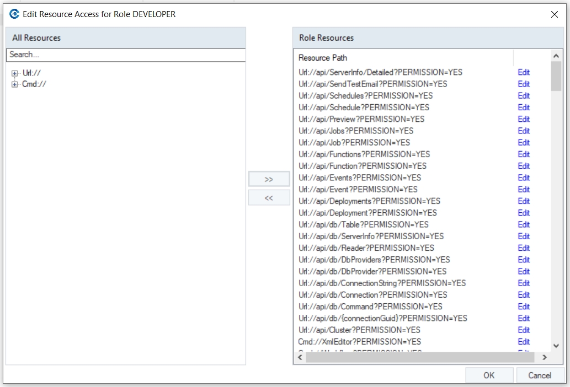The width and height of the screenshot is (570, 387).
Task: Select the Url://api/db/Command?PERMISSION=YES row
Action: (x=370, y=307)
